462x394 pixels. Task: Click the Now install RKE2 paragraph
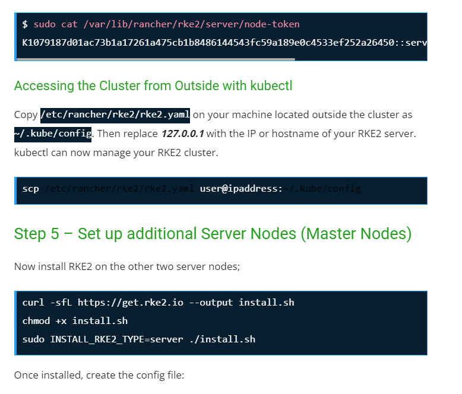126,266
